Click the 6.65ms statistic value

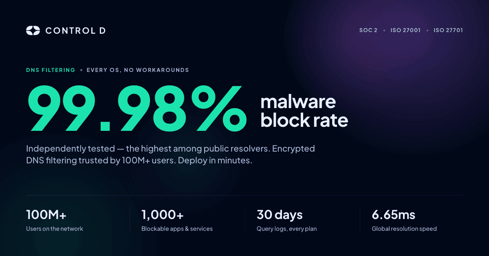(x=394, y=215)
